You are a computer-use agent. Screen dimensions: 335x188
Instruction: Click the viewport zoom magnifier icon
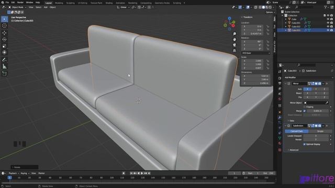[x=234, y=34]
